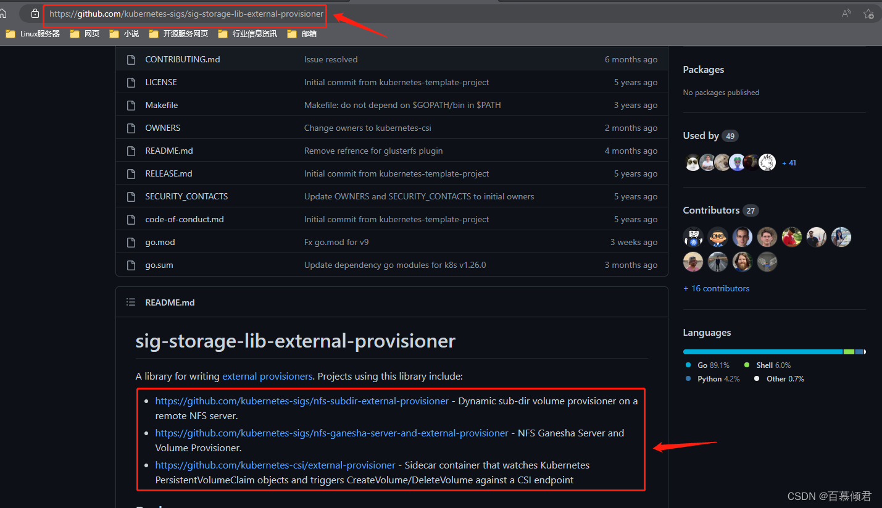Open nfs-subdir-external-provisioner GitHub link

tap(302, 401)
